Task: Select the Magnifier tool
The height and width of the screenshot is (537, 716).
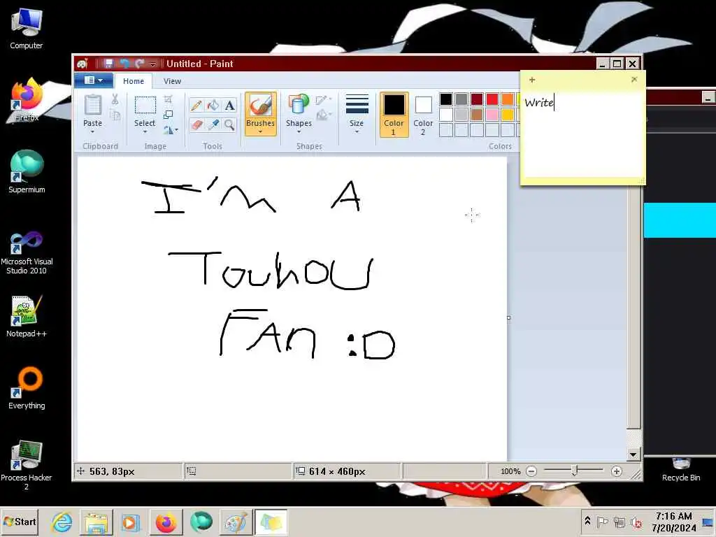Action: [x=229, y=124]
